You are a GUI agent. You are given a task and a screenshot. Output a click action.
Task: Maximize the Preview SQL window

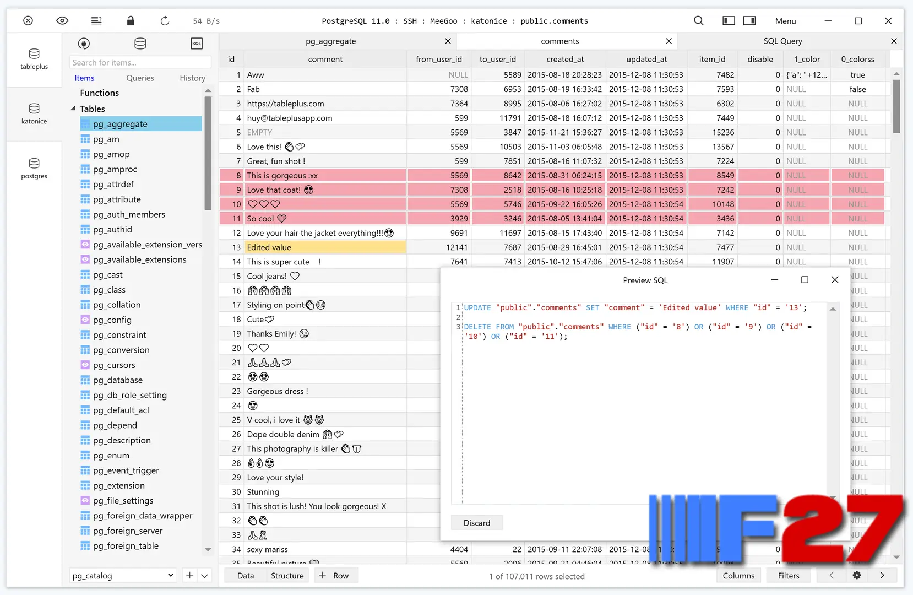pos(805,280)
